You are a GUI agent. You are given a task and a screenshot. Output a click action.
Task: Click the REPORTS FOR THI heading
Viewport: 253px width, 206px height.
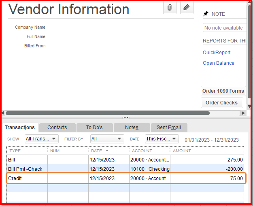tap(224, 40)
